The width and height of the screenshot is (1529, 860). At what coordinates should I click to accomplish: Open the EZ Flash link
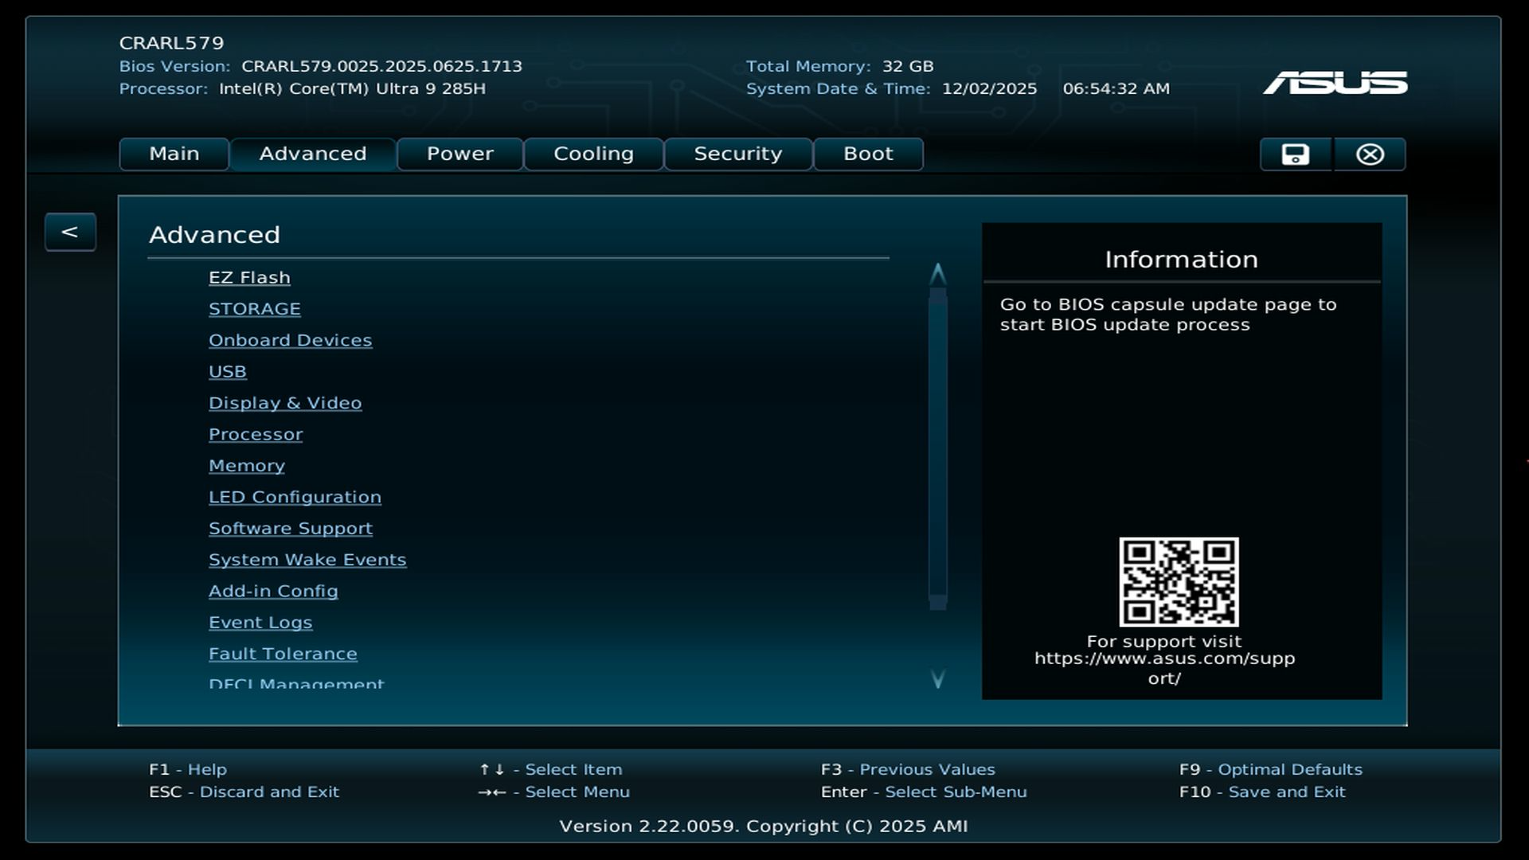coord(249,278)
